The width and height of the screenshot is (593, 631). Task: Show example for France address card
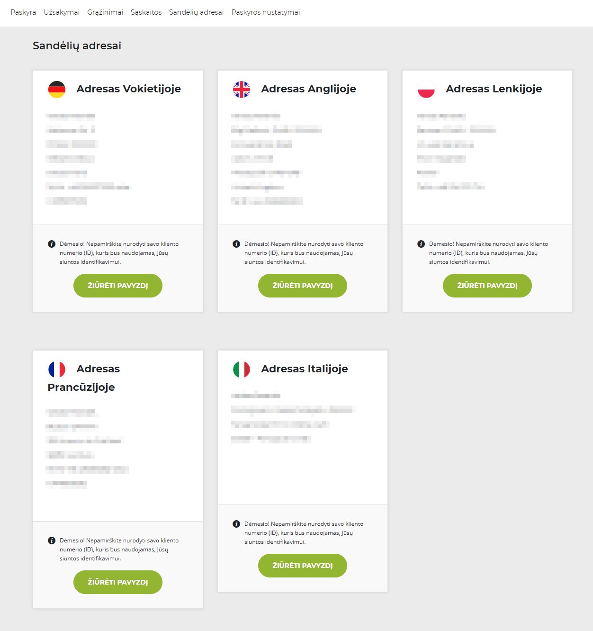(117, 582)
